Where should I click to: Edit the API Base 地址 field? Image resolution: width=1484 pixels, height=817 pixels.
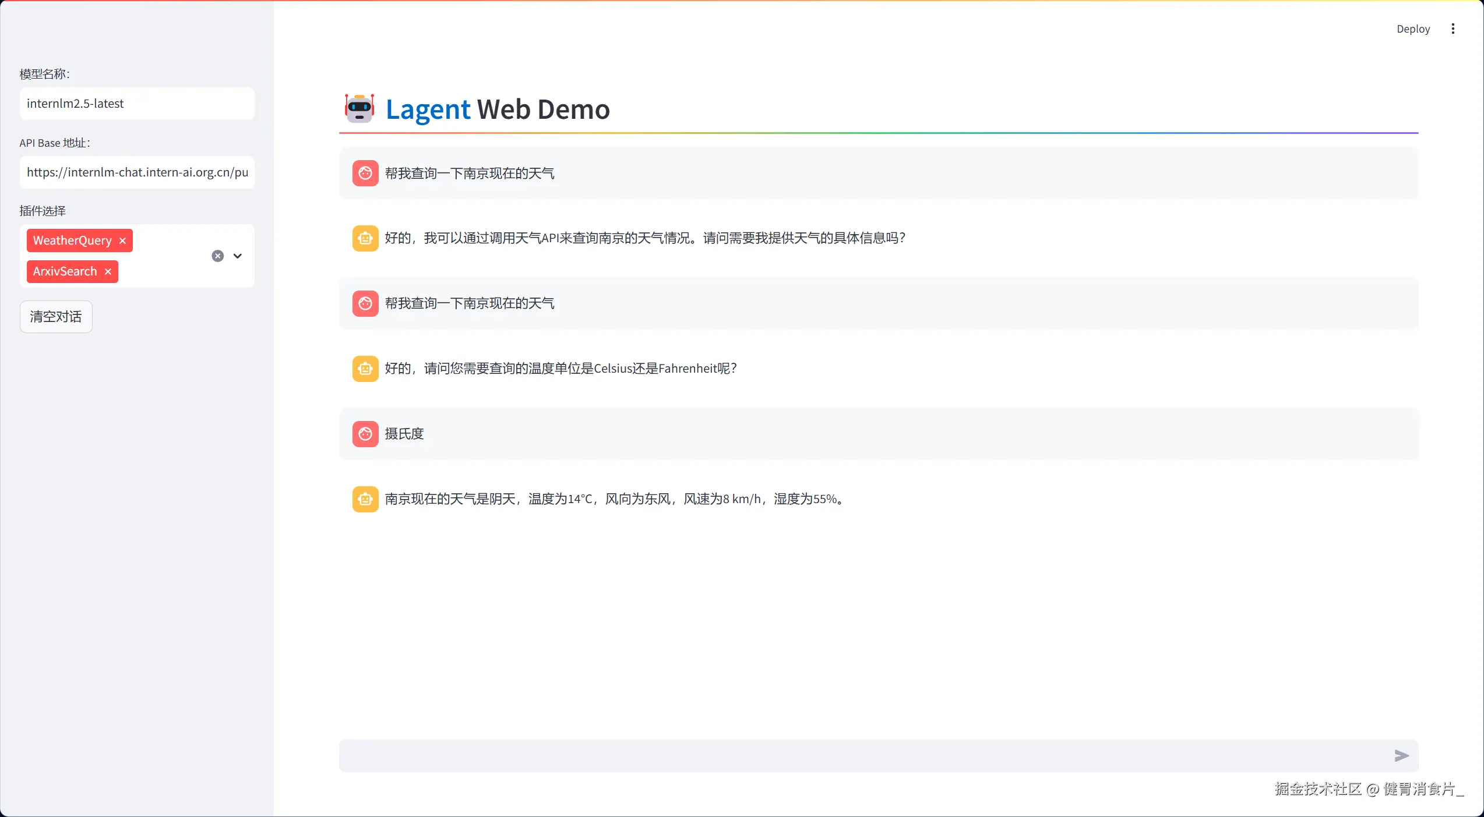137,172
